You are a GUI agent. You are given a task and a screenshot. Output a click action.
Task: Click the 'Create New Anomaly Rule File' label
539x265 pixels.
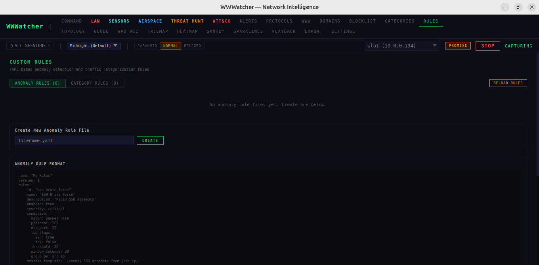(52, 130)
